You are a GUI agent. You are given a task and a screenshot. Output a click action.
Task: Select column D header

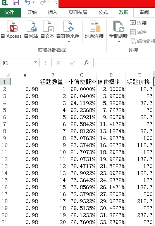pyautogui.click(x=111, y=75)
